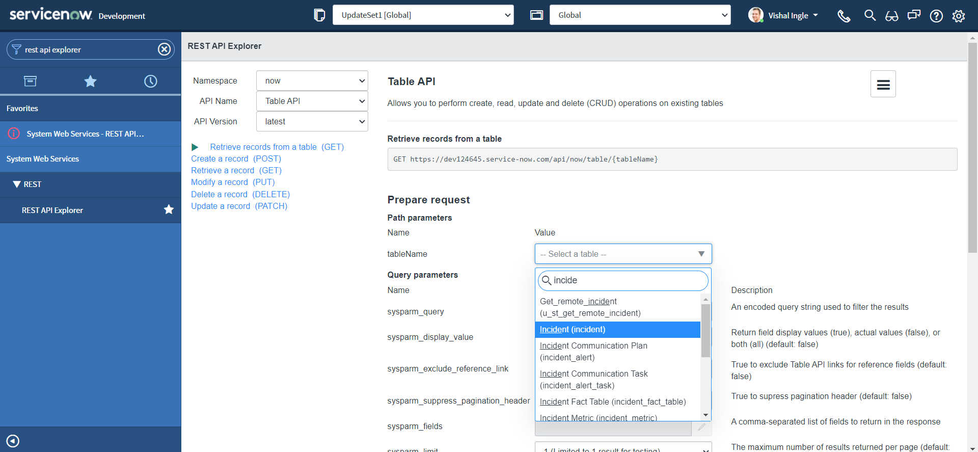Click the ServiceNow logo
The height and width of the screenshot is (452, 978).
(51, 14)
